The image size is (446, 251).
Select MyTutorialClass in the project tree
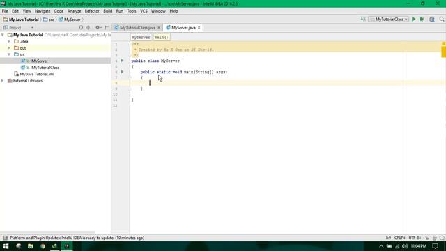click(x=45, y=68)
